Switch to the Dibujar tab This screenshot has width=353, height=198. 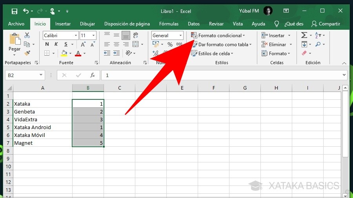click(87, 24)
